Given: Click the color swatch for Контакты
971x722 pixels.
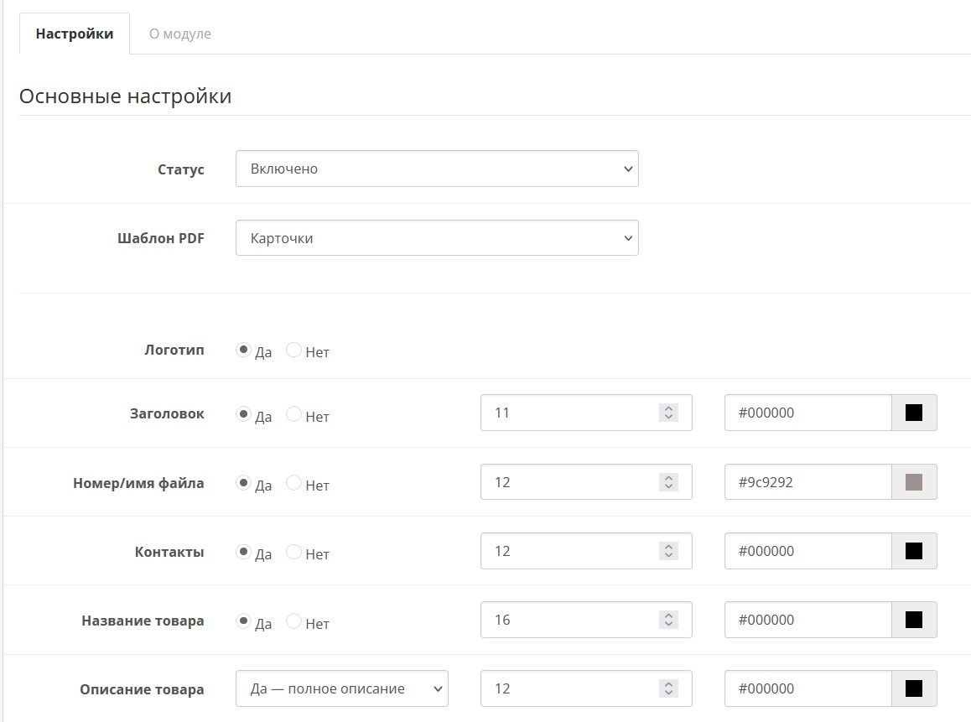Looking at the screenshot, I should tap(914, 551).
